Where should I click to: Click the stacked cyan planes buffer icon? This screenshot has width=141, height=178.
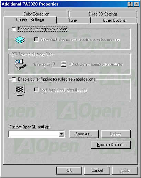(20, 40)
